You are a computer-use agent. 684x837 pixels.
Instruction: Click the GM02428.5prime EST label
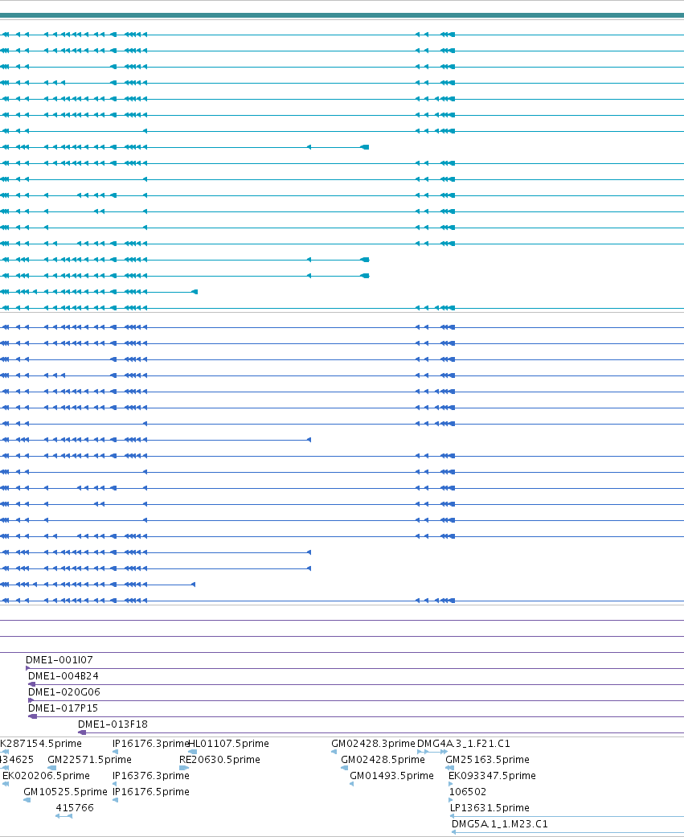pos(383,759)
